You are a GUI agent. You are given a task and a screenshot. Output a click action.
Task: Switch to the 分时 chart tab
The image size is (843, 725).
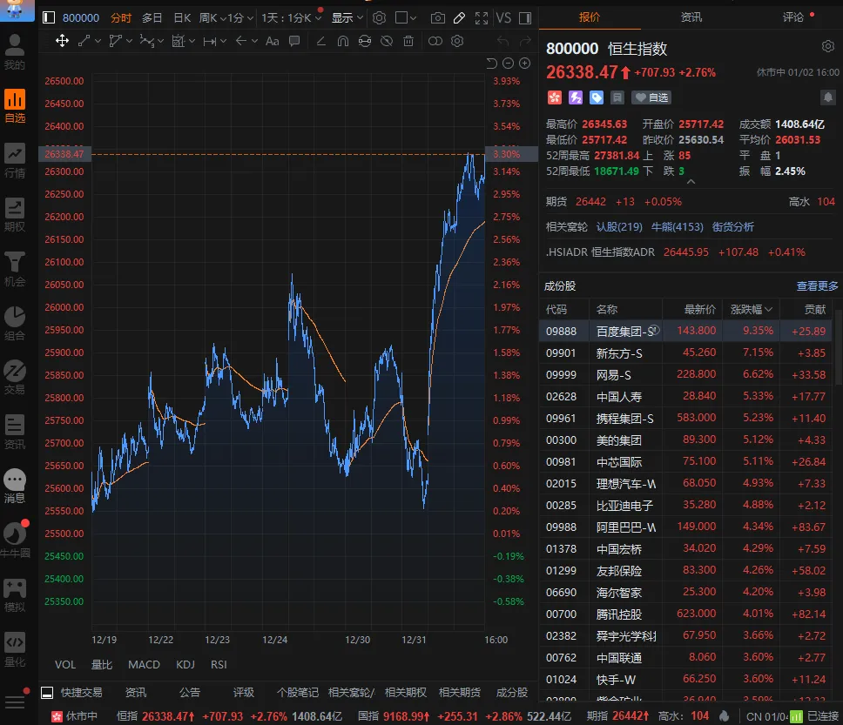[x=121, y=17]
